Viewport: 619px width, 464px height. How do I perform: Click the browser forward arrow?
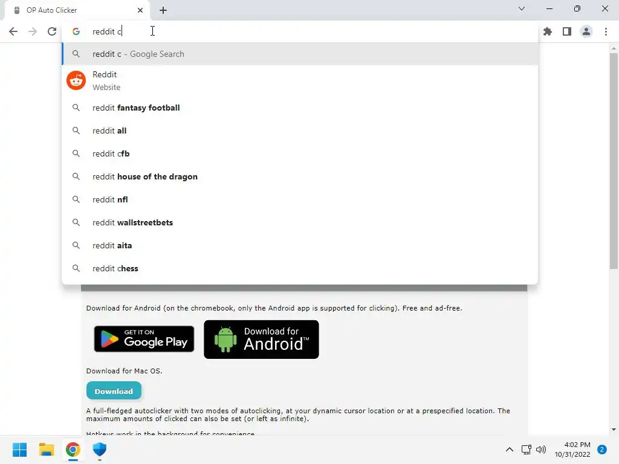coord(33,31)
